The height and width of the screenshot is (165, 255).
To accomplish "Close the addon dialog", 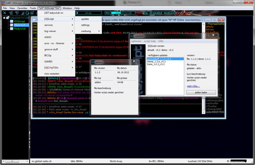I will click(x=134, y=61).
